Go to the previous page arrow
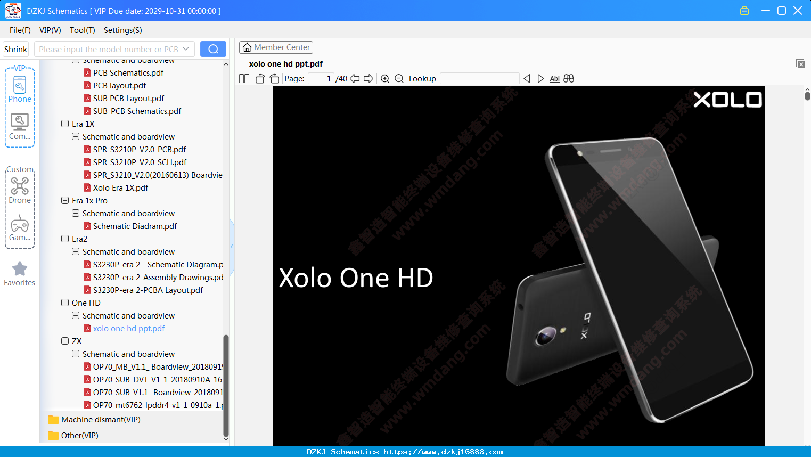This screenshot has width=811, height=457. (355, 78)
